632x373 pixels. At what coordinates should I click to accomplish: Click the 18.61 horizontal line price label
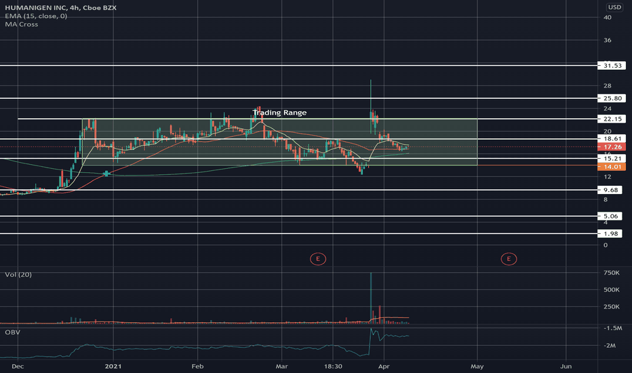click(612, 139)
